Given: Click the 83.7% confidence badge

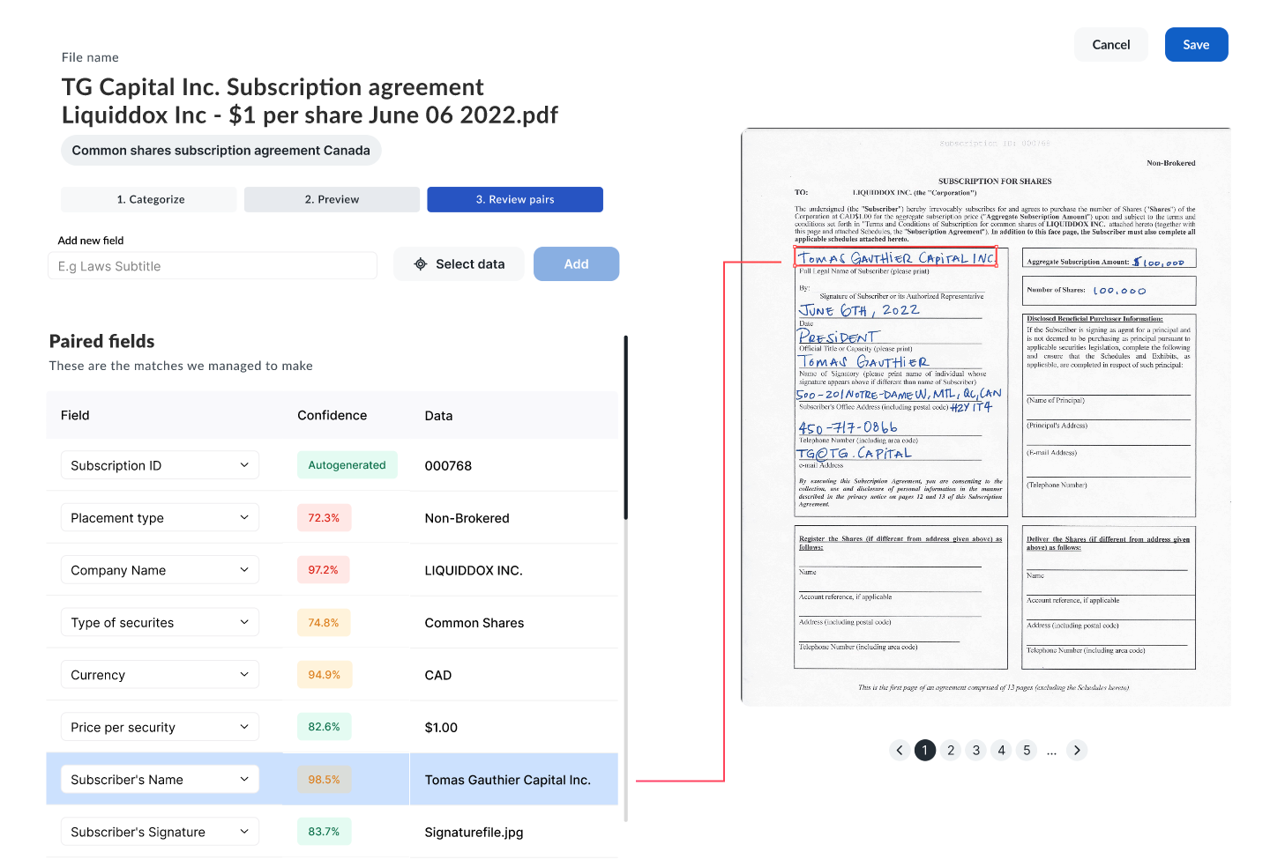Looking at the screenshot, I should (324, 832).
